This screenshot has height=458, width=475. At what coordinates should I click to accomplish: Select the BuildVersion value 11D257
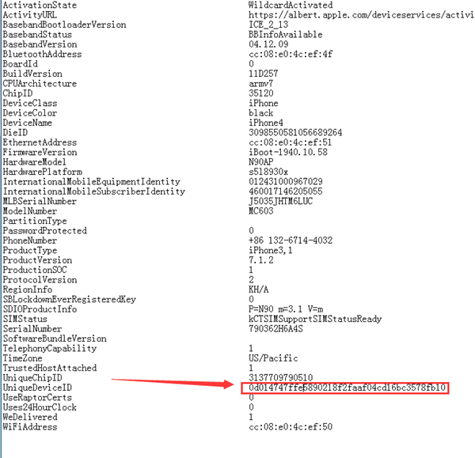[x=264, y=74]
